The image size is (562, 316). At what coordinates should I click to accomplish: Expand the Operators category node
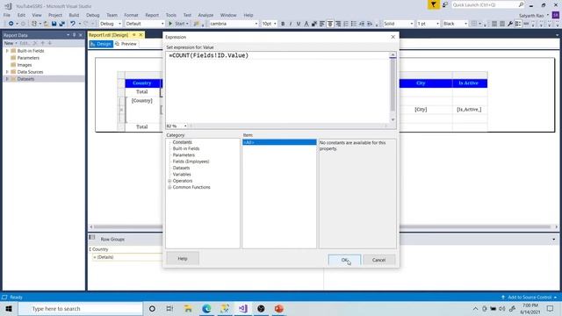[169, 181]
